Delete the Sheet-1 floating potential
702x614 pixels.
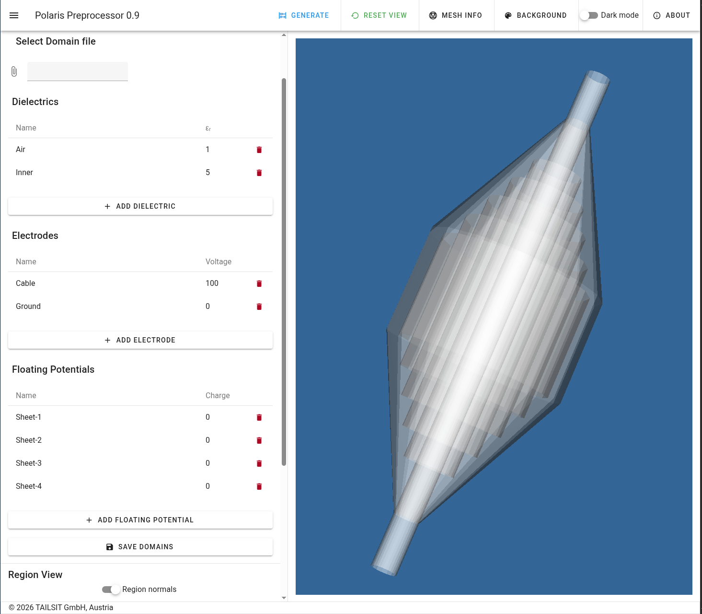(x=259, y=417)
